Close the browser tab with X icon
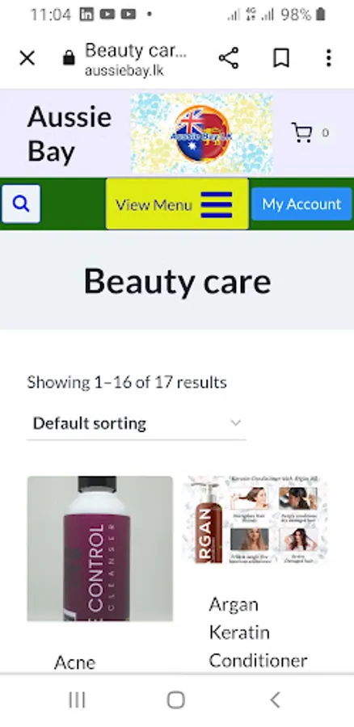This screenshot has height=727, width=354. pos(27,58)
